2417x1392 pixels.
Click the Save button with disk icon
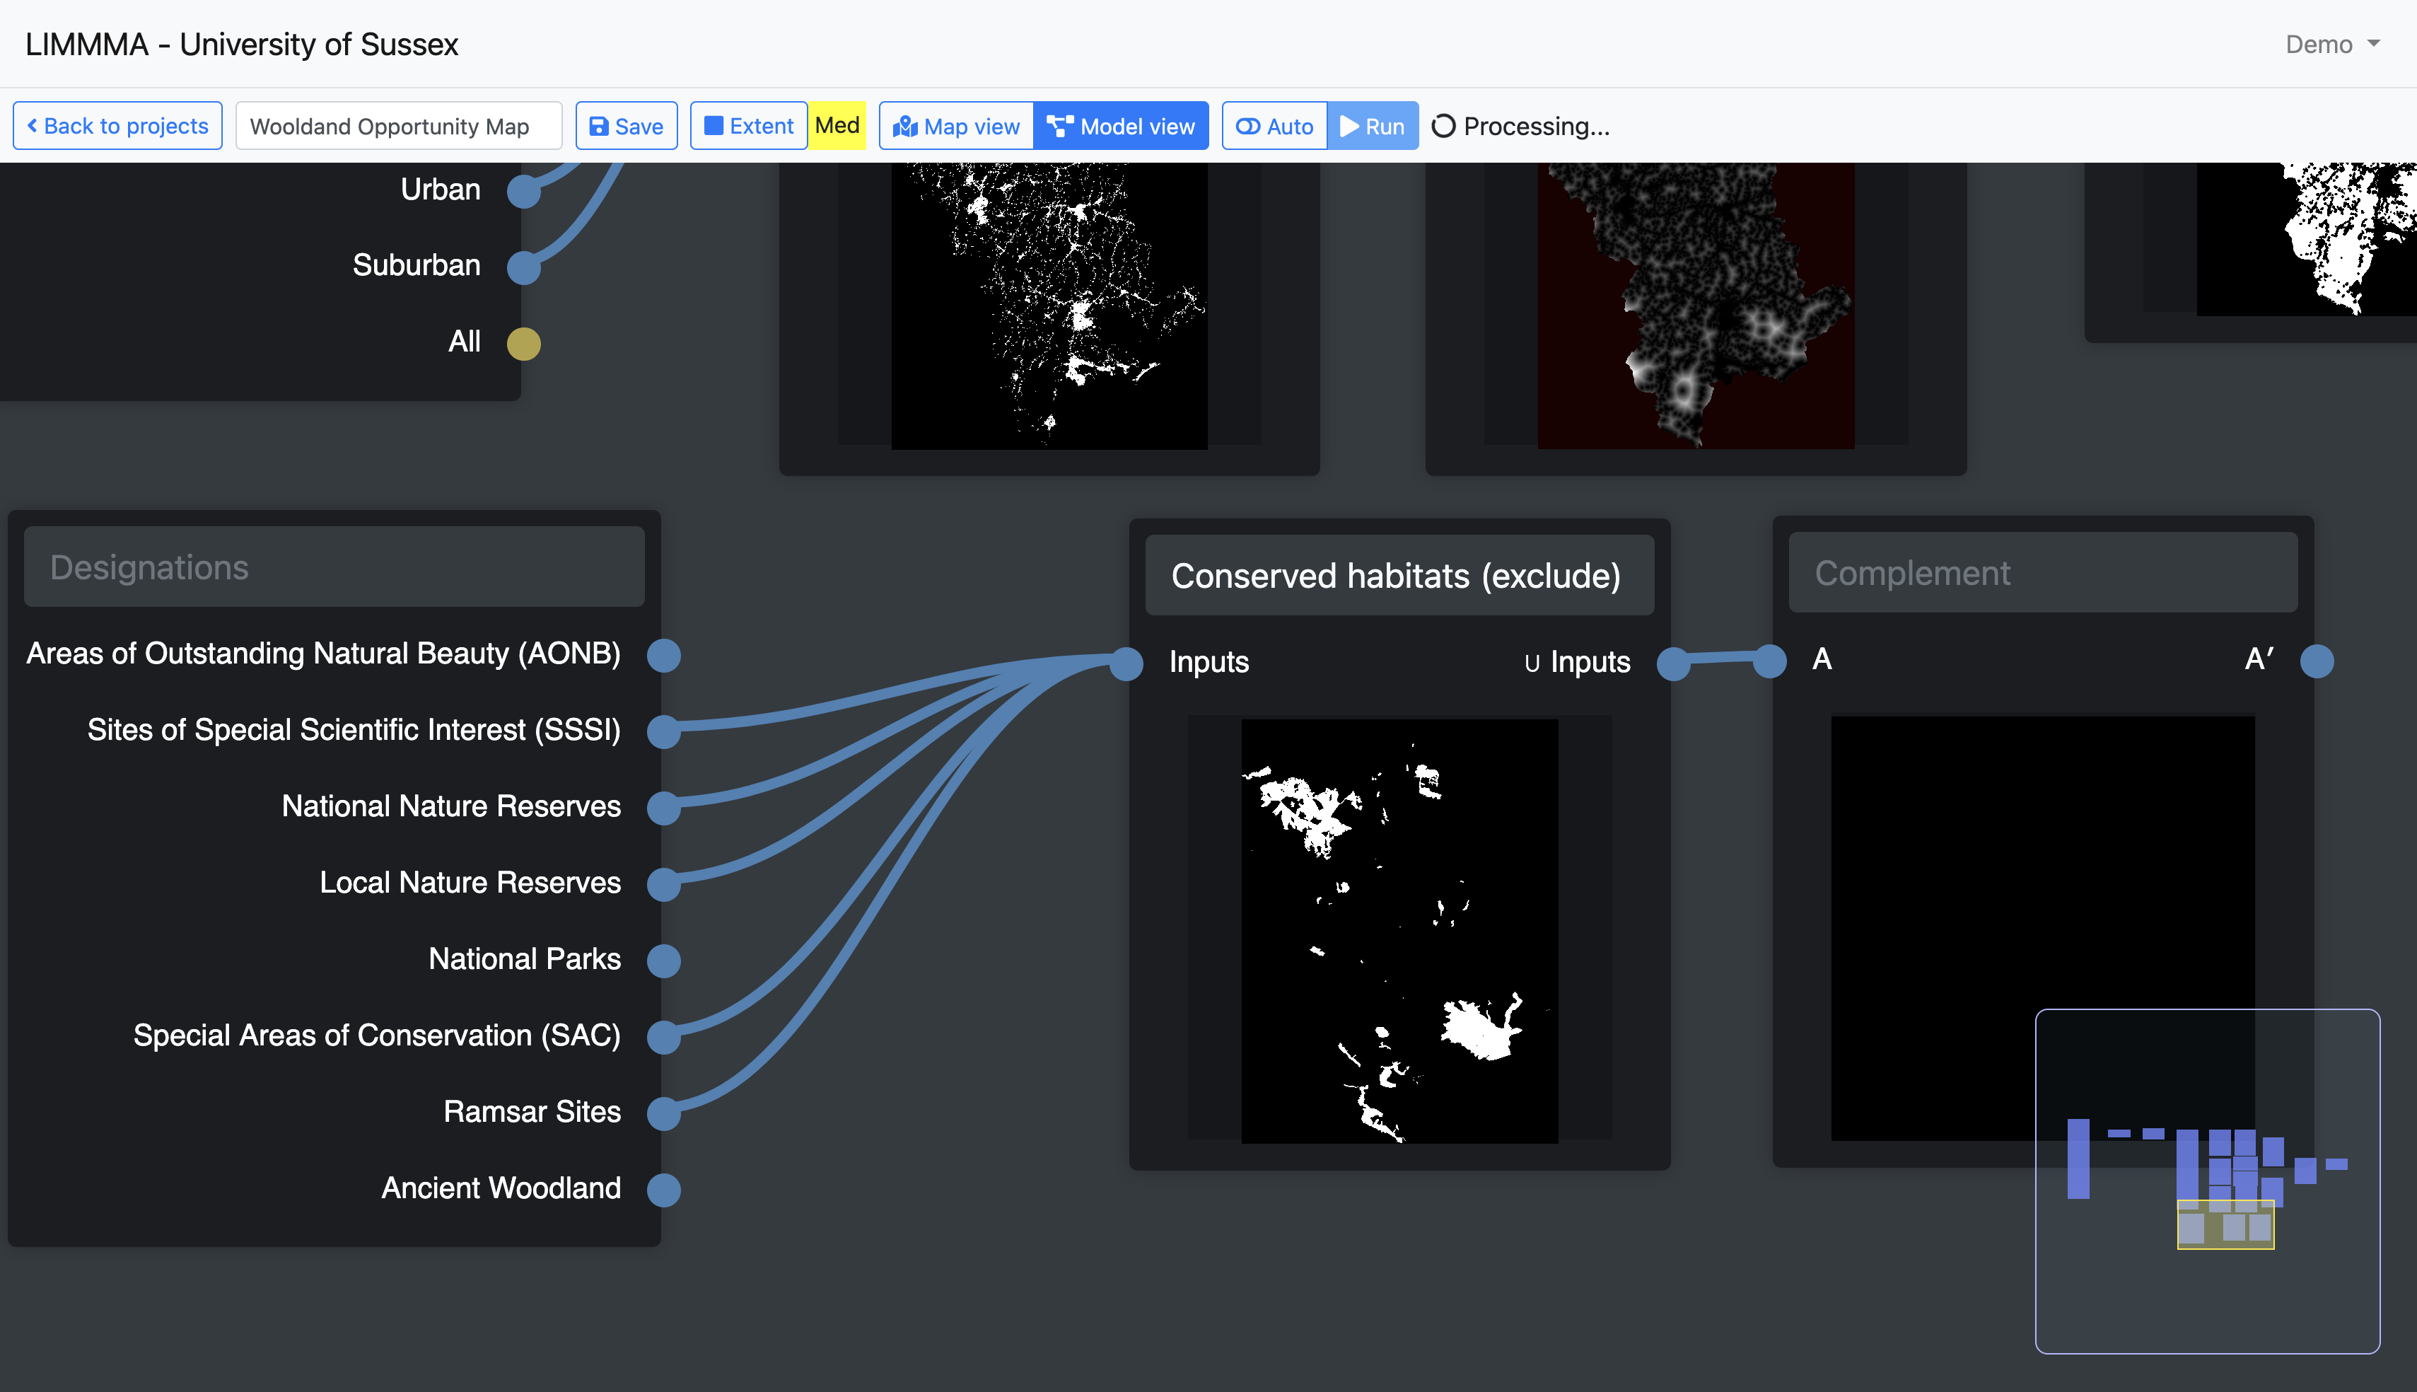coord(626,126)
